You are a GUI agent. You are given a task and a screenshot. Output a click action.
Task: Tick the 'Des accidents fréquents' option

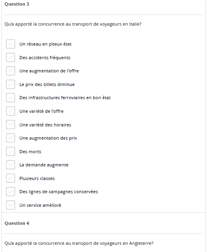click(11, 58)
